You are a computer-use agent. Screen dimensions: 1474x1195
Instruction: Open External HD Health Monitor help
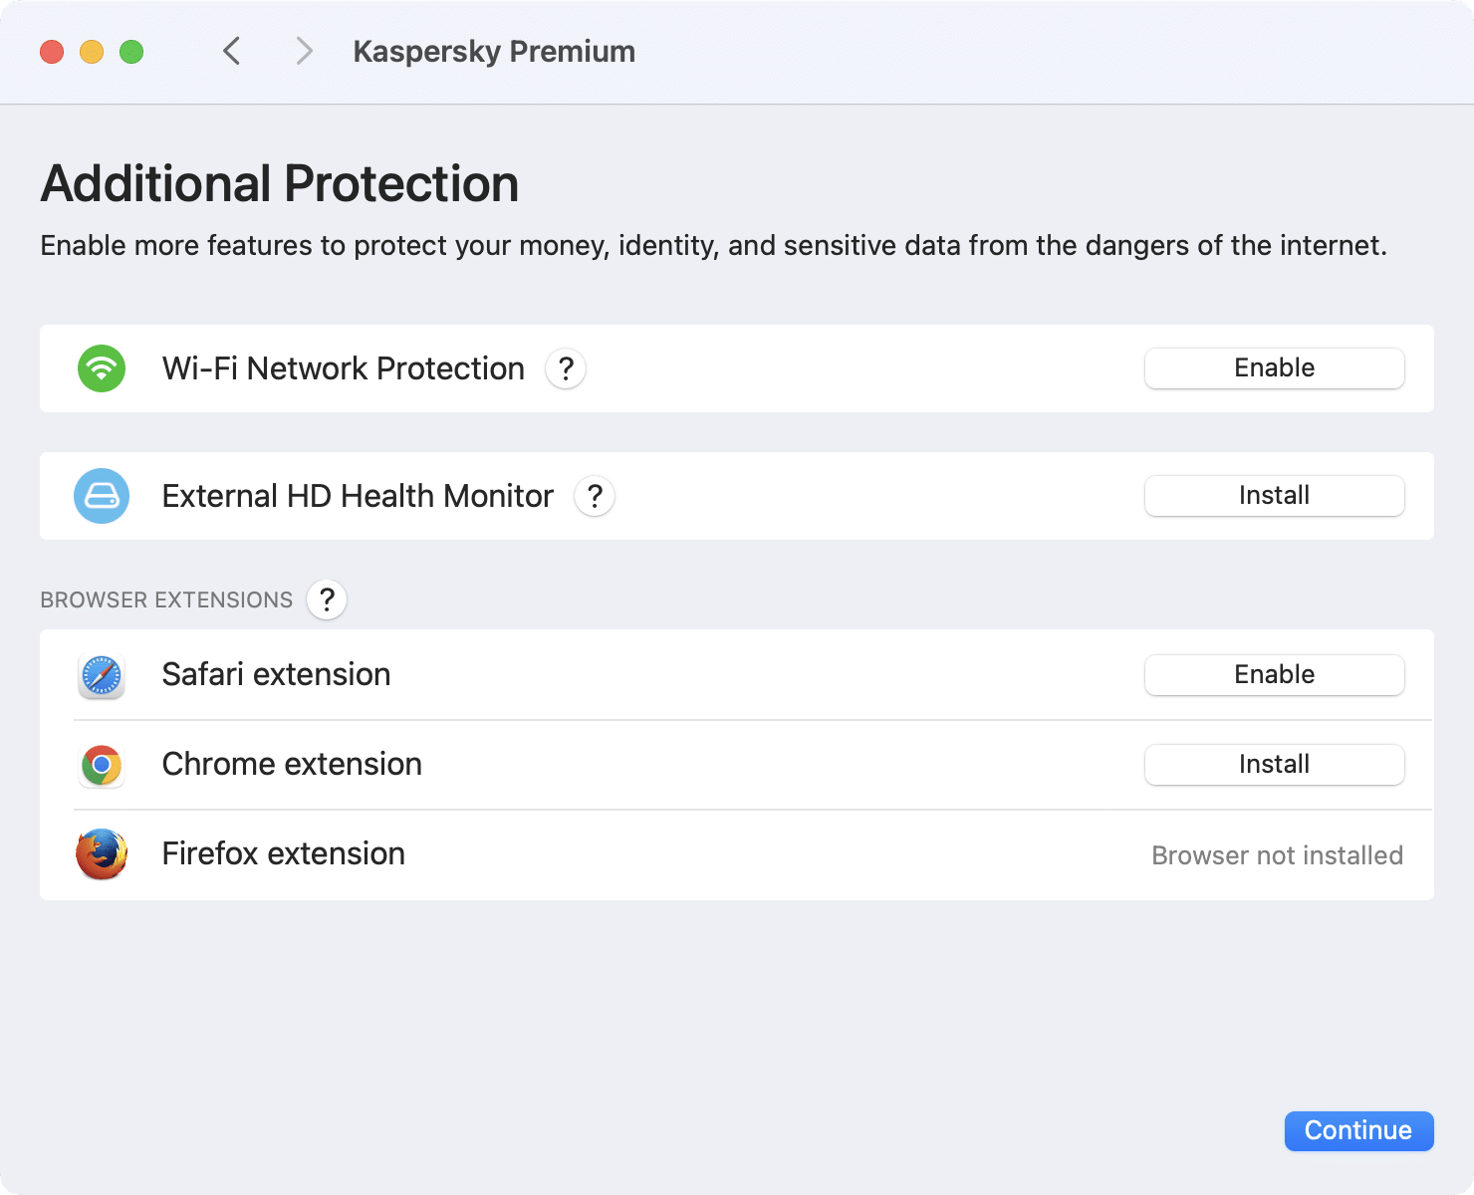coord(595,496)
